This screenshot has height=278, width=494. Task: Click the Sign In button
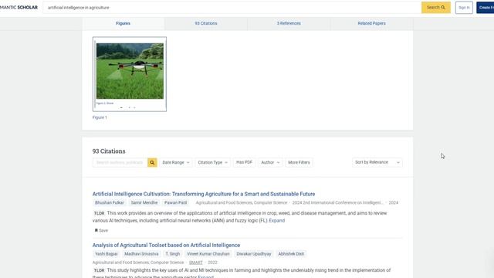click(464, 8)
